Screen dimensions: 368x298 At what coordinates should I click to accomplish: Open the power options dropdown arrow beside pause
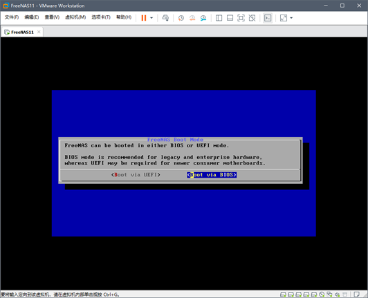(151, 18)
